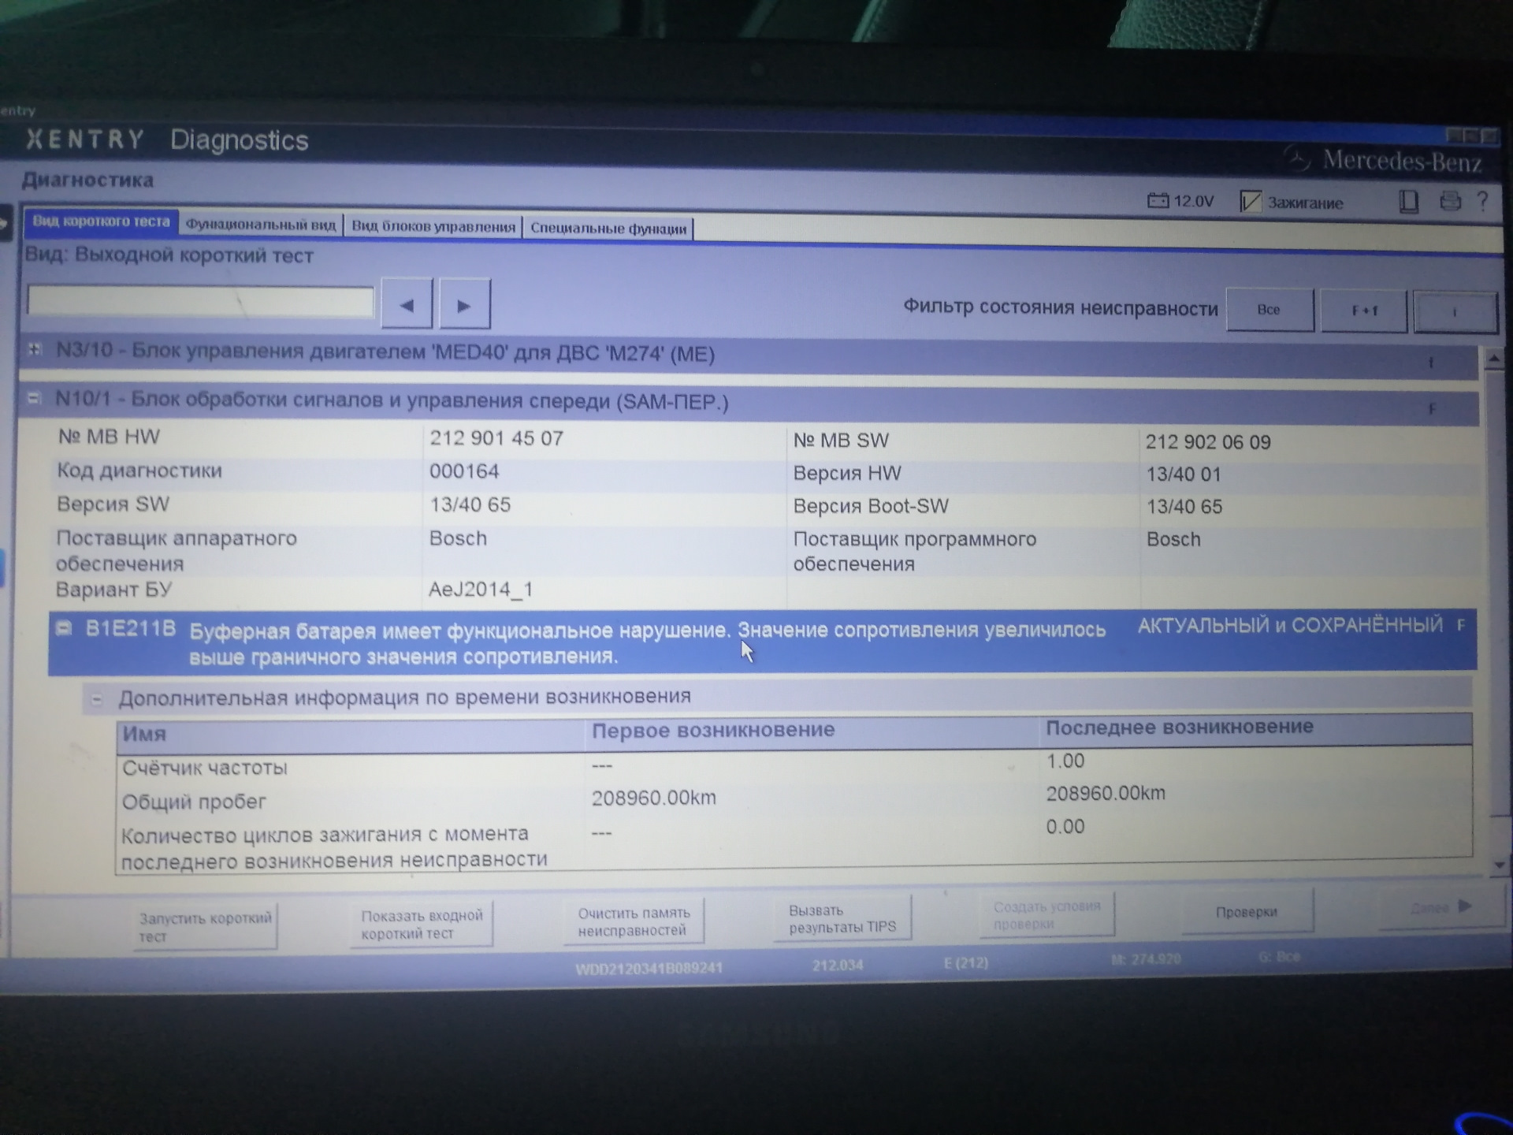Image resolution: width=1513 pixels, height=1135 pixels.
Task: Click 'Очистить память неисправностей' button
Action: pyautogui.click(x=634, y=921)
